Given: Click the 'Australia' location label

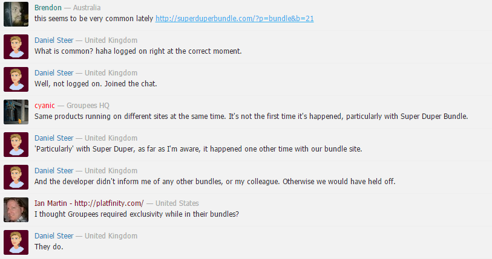Looking at the screenshot, I should [x=87, y=7].
